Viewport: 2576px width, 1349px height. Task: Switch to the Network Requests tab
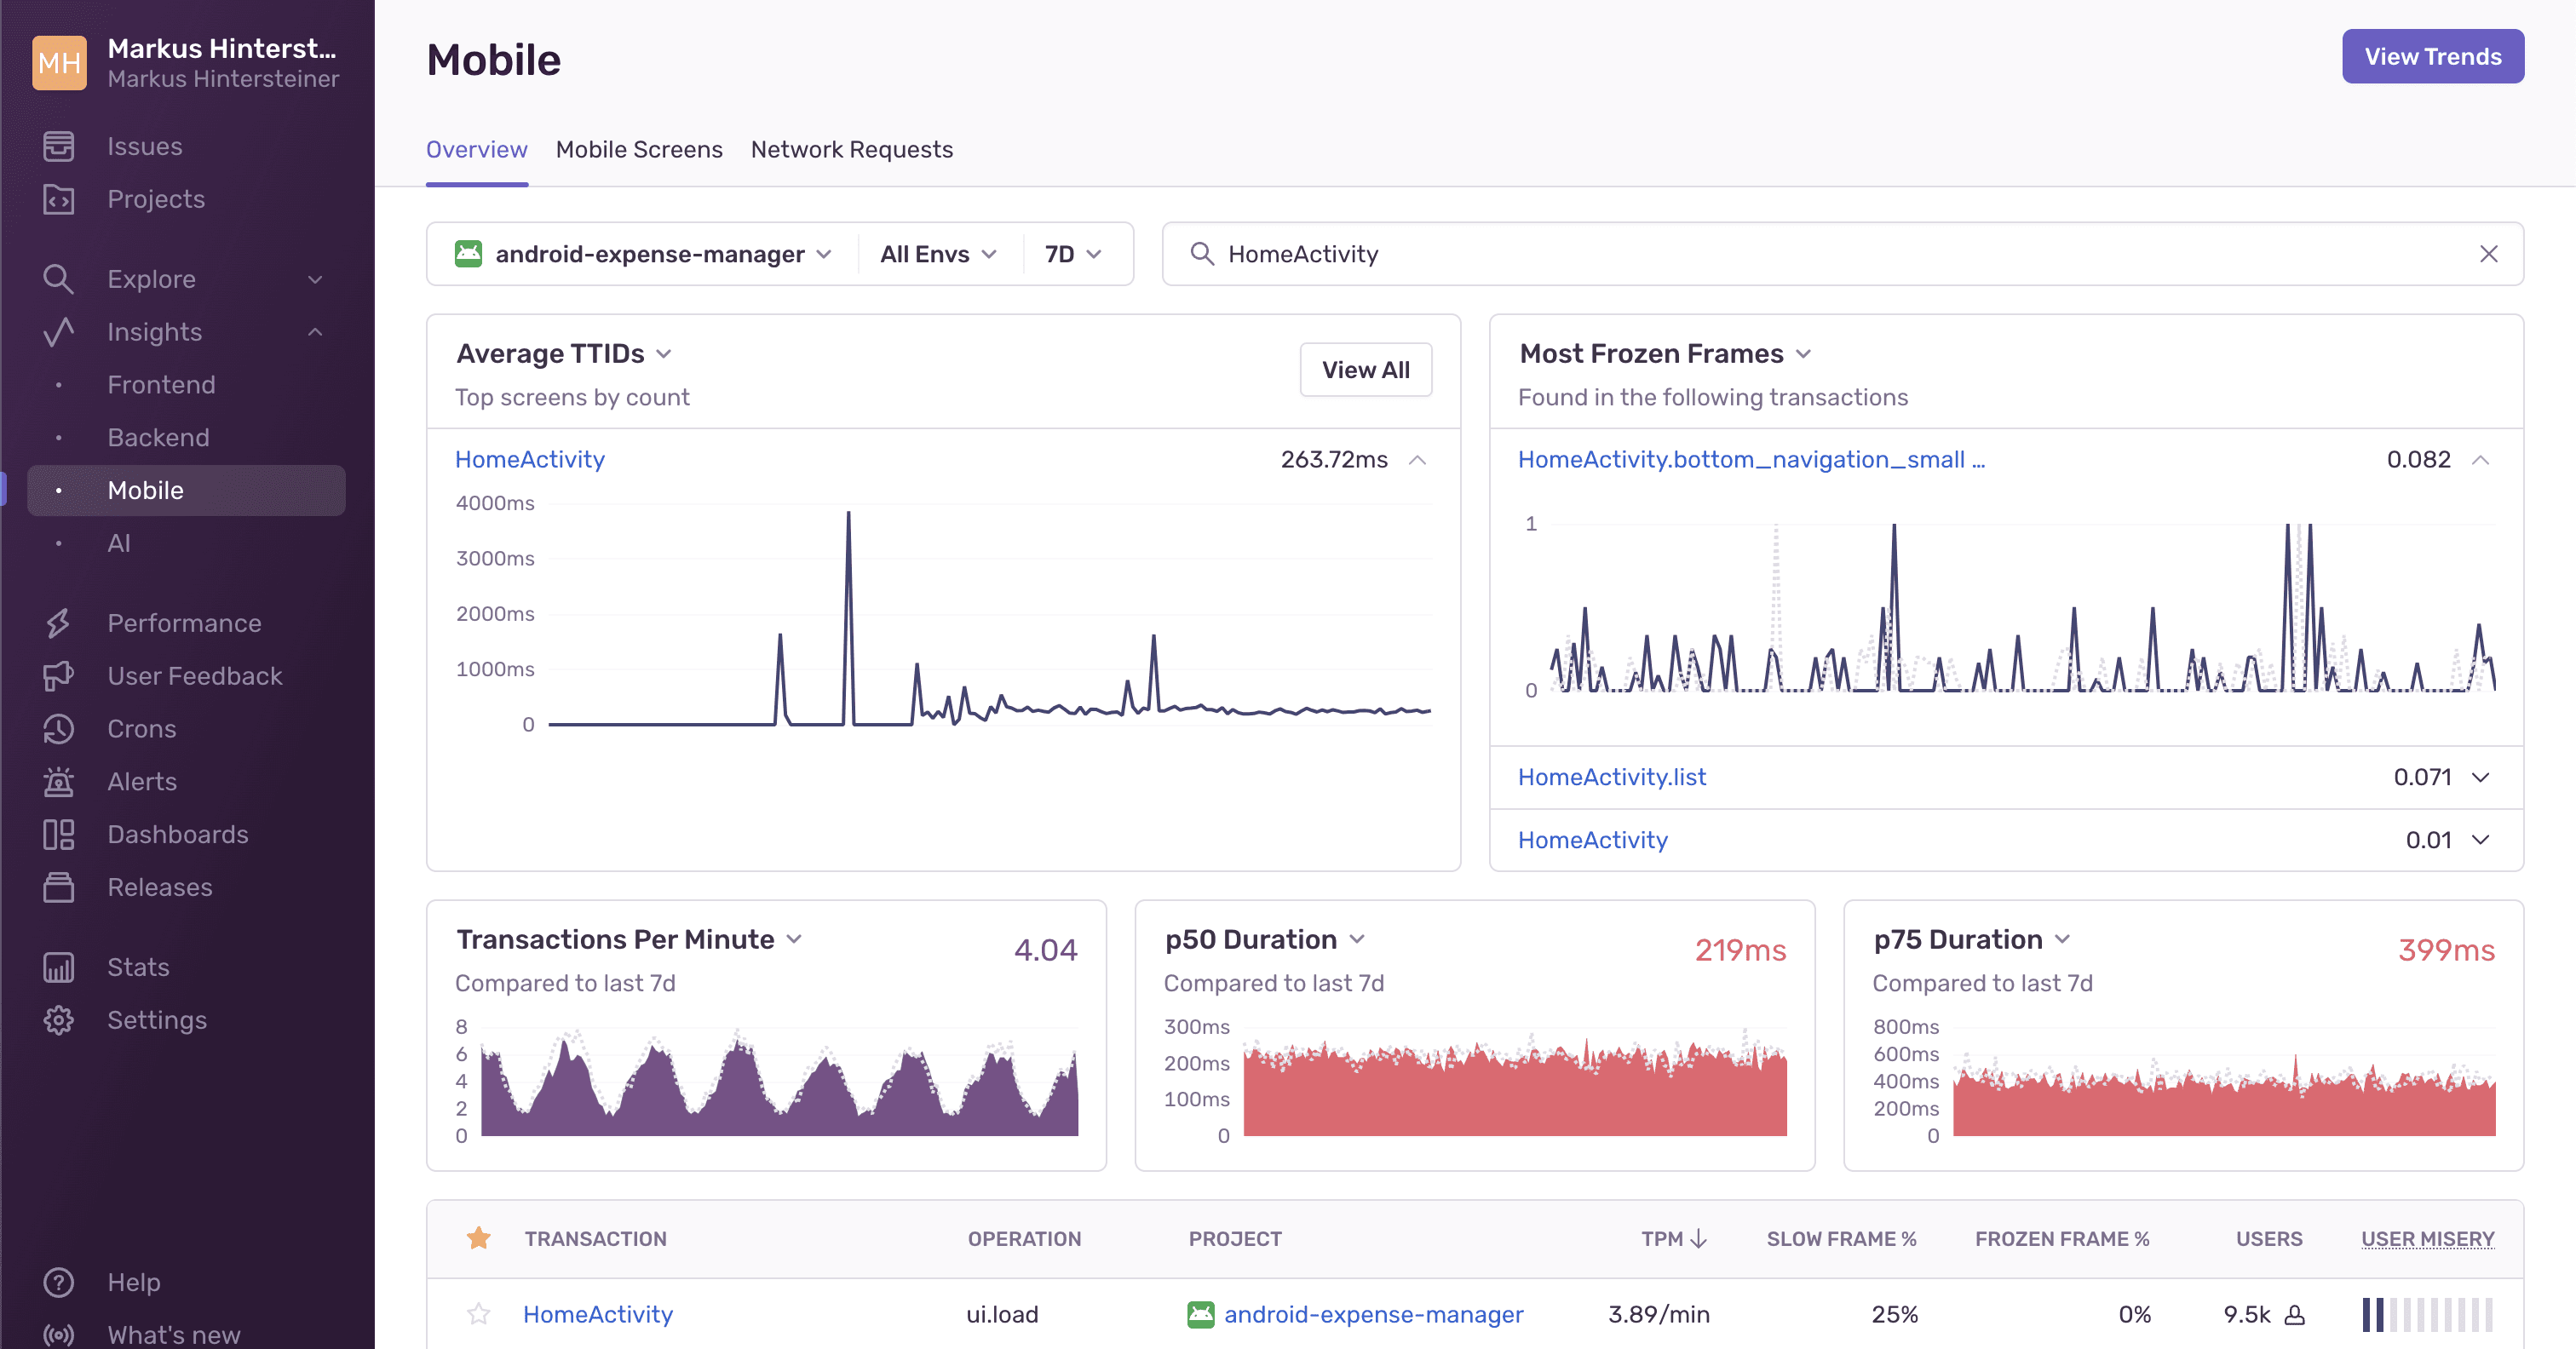(x=852, y=148)
